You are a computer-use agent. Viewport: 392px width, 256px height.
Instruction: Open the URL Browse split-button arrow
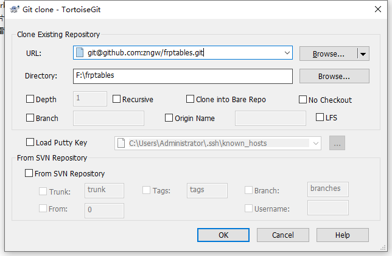pos(363,54)
